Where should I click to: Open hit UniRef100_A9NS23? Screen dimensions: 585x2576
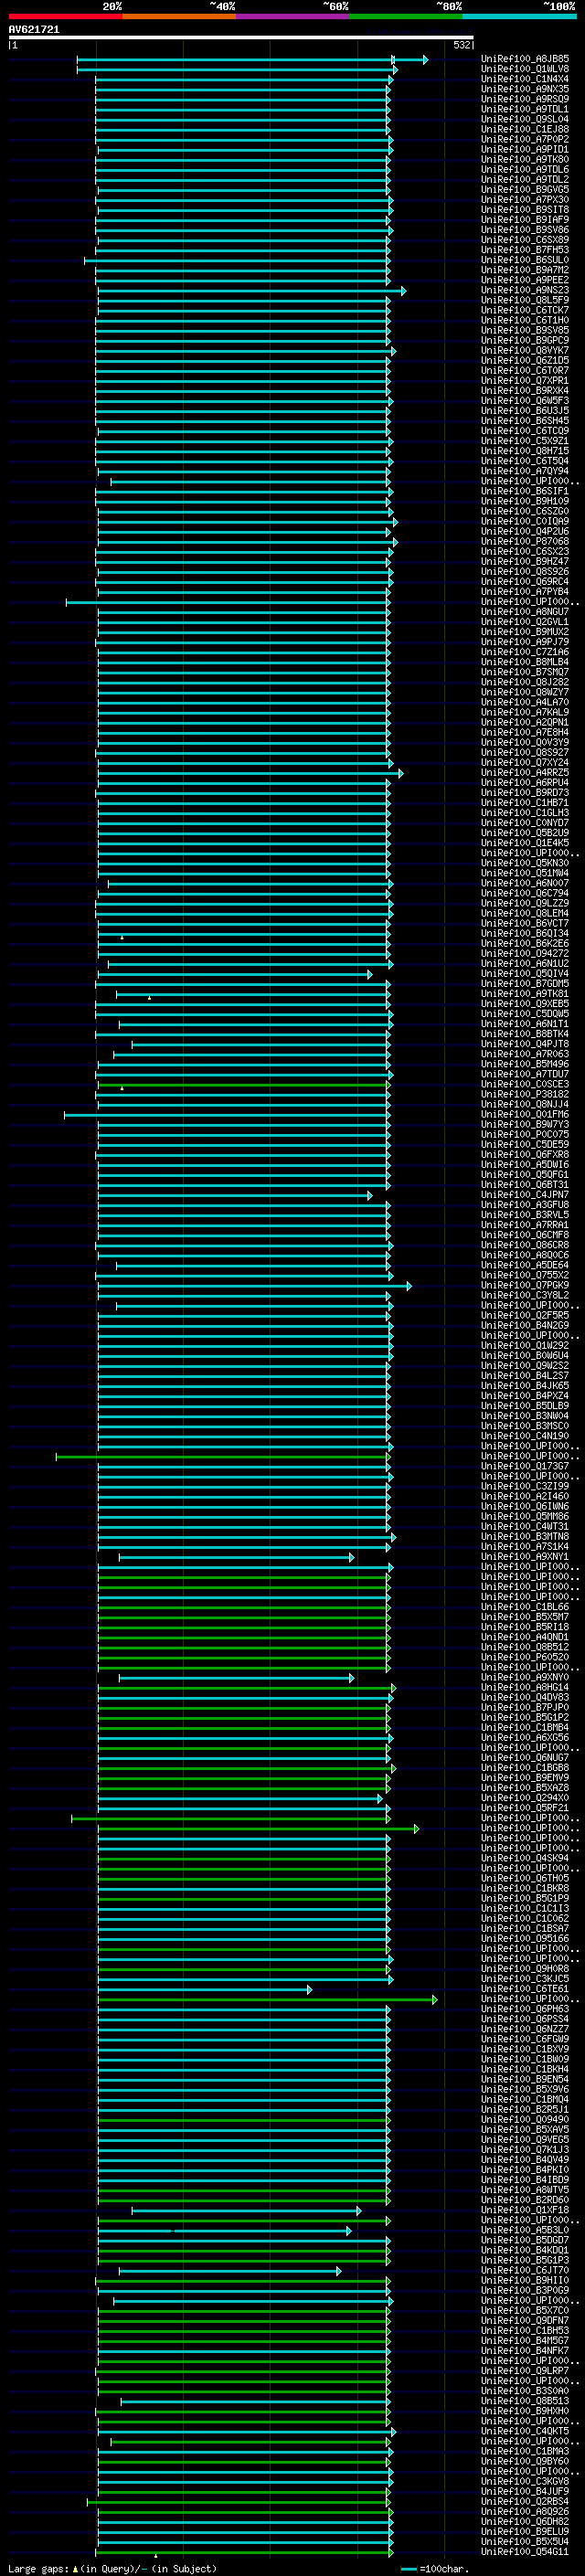[x=525, y=291]
